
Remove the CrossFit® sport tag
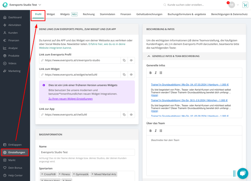[x=42, y=174]
